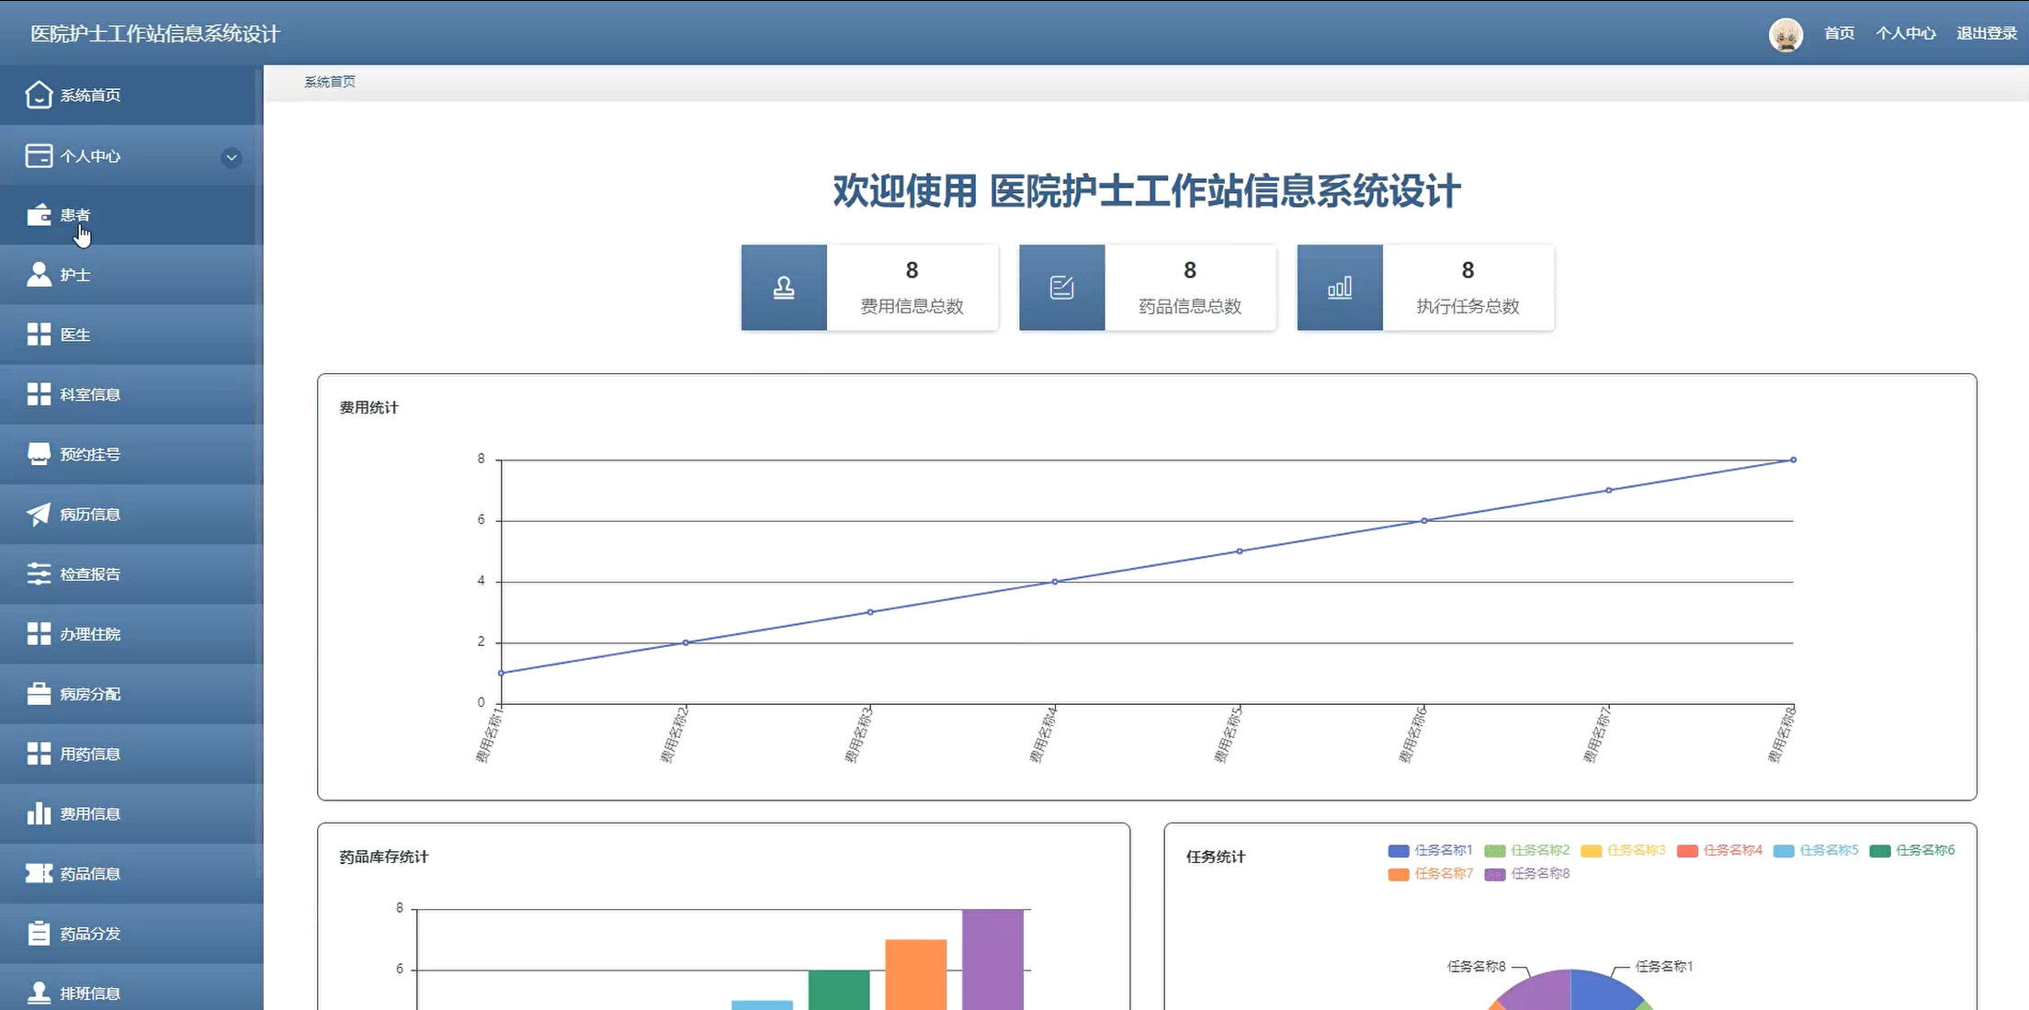Click the grid icon beside 科室信息
2029x1010 pixels.
39,394
